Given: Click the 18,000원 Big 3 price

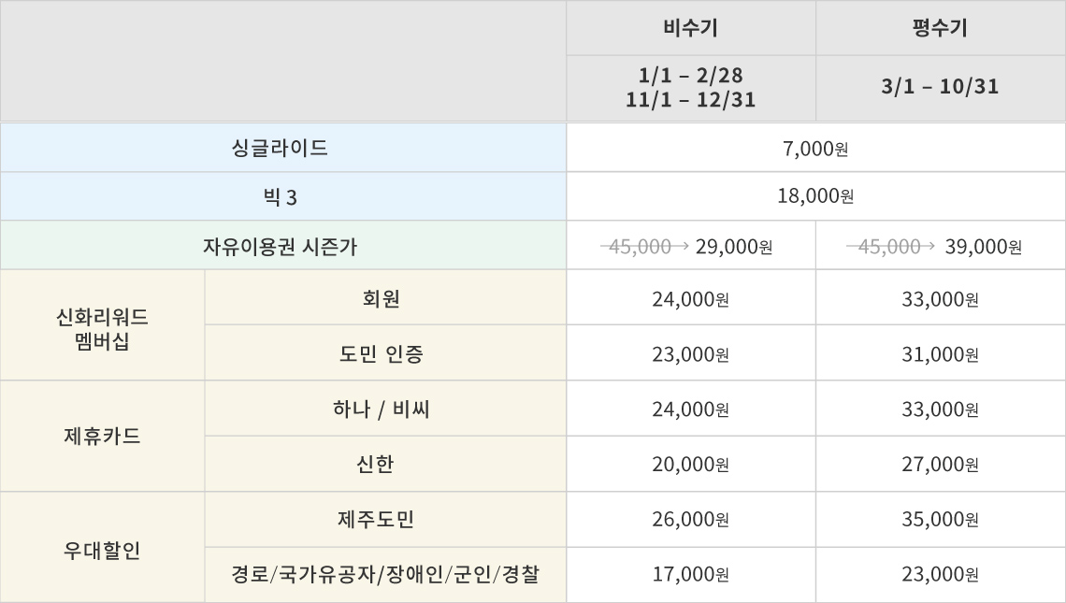Looking at the screenshot, I should 815,196.
